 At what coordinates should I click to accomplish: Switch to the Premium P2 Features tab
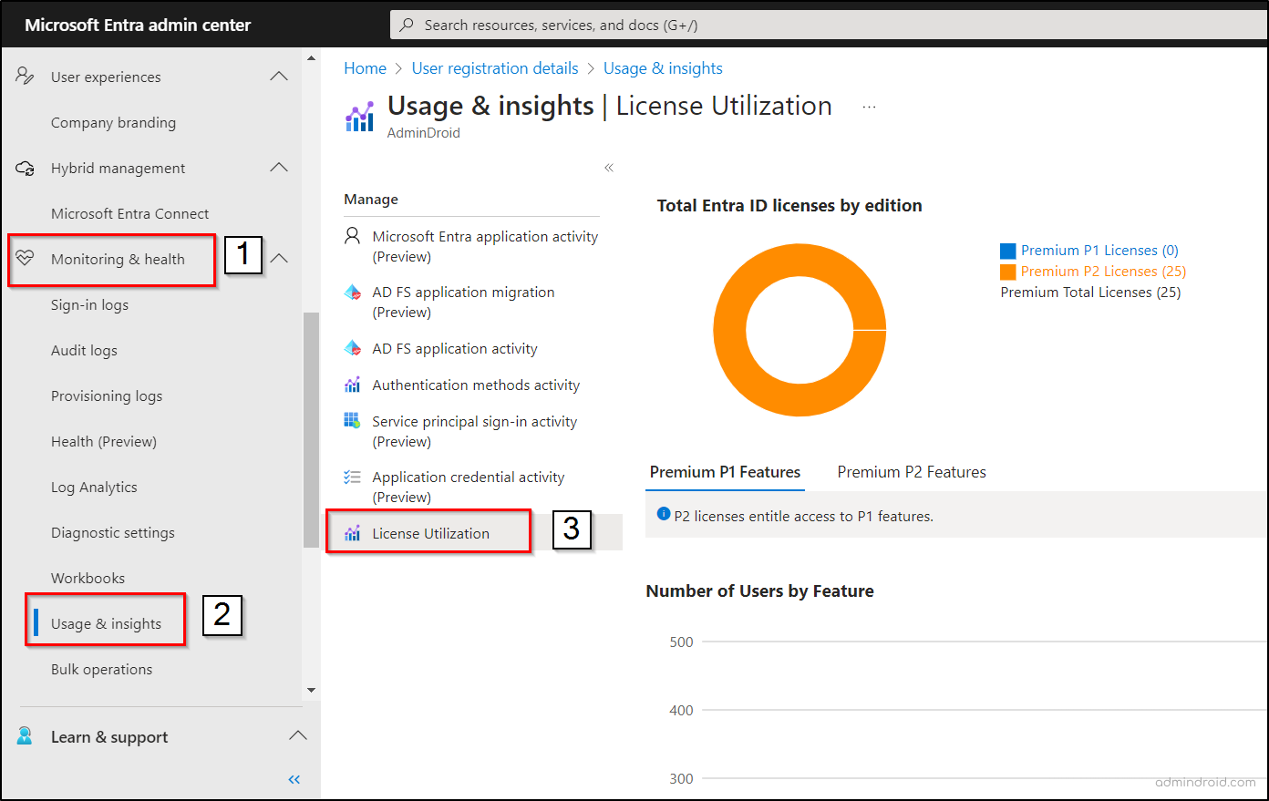pyautogui.click(x=911, y=472)
